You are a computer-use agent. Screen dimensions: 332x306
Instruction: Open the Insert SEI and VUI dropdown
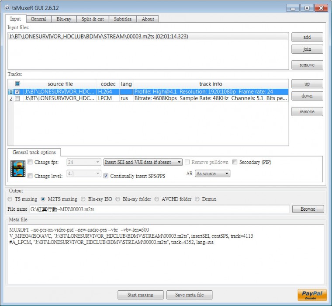(143, 162)
